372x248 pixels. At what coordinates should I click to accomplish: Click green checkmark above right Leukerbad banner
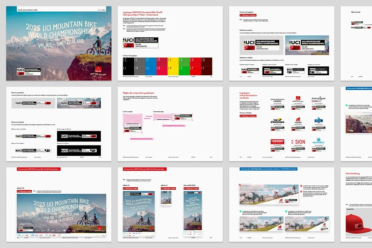(x=286, y=211)
